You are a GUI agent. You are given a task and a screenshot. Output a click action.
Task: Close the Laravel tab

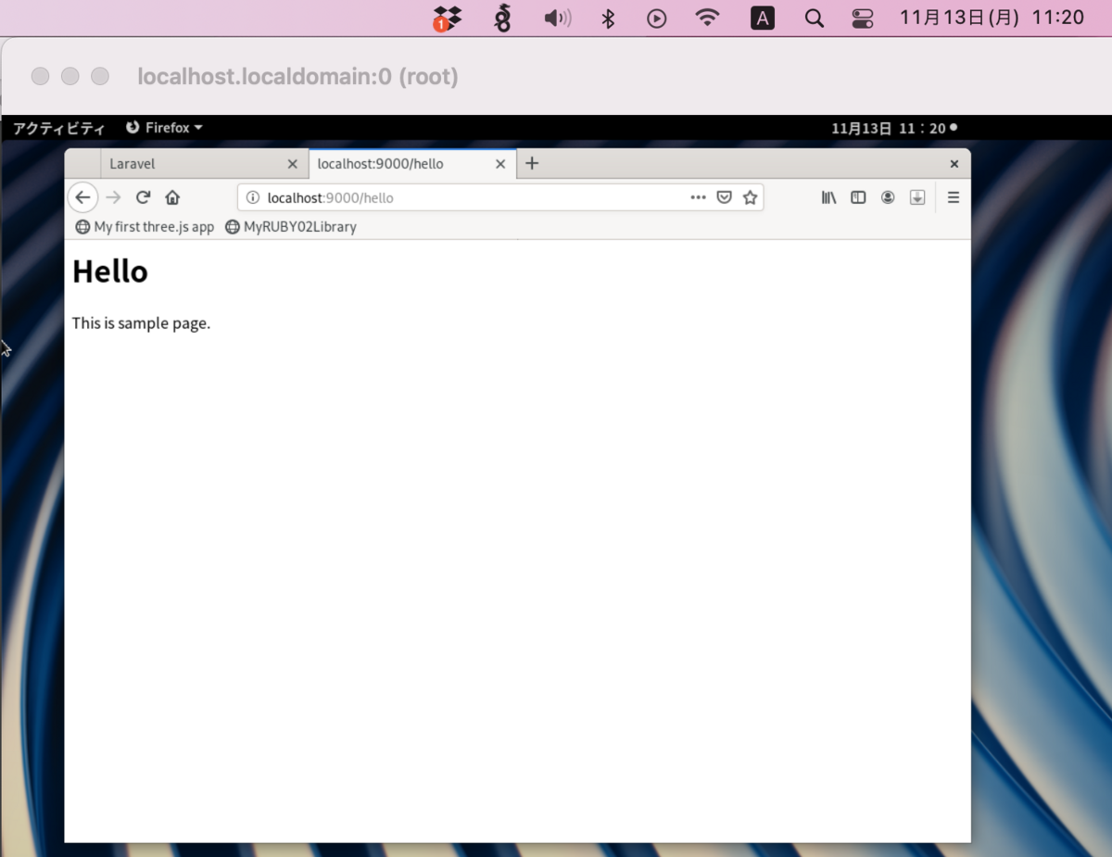(293, 164)
